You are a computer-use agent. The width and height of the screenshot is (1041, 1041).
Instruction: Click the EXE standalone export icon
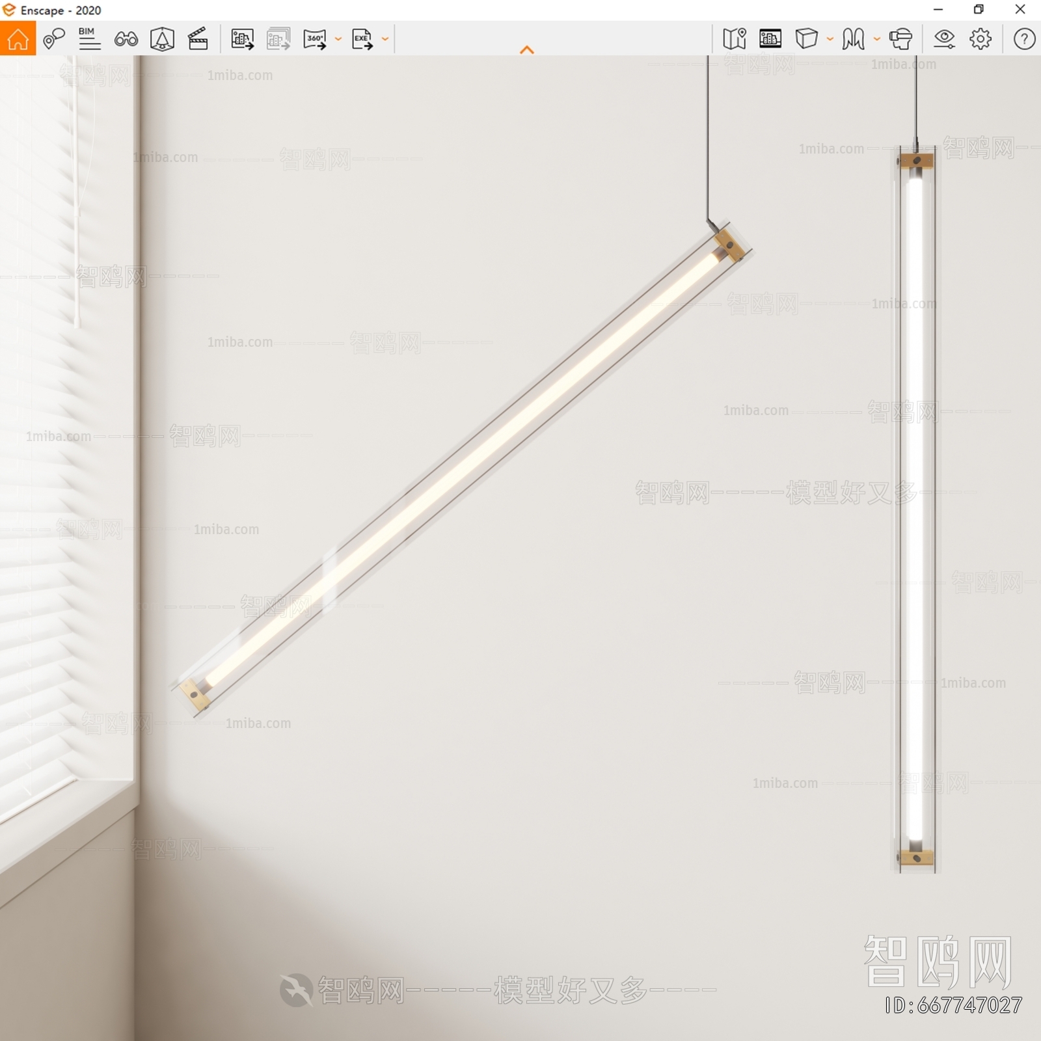[362, 39]
